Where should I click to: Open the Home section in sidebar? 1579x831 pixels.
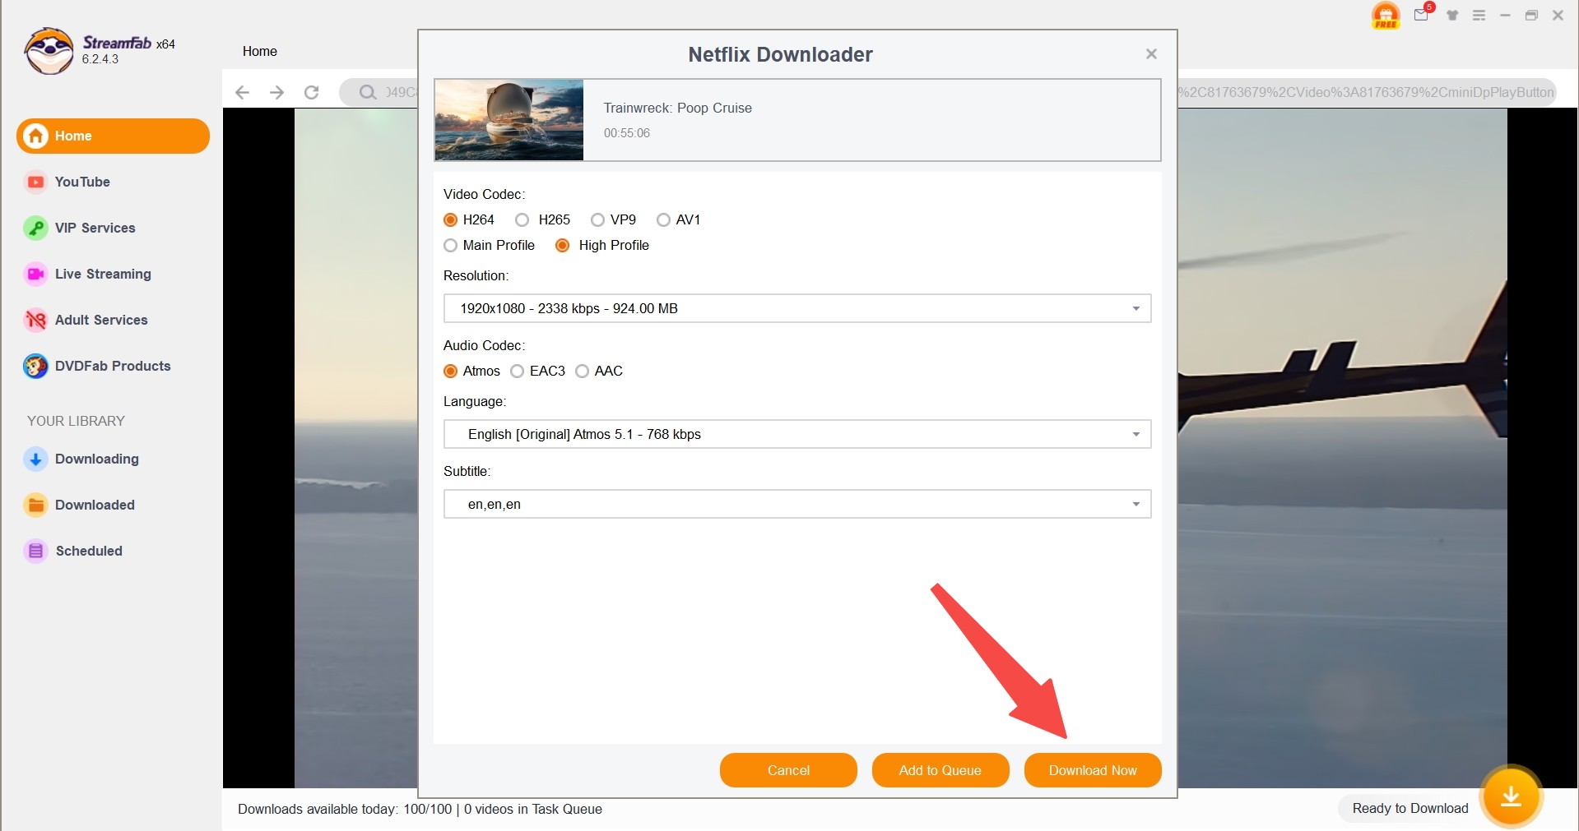coord(113,136)
